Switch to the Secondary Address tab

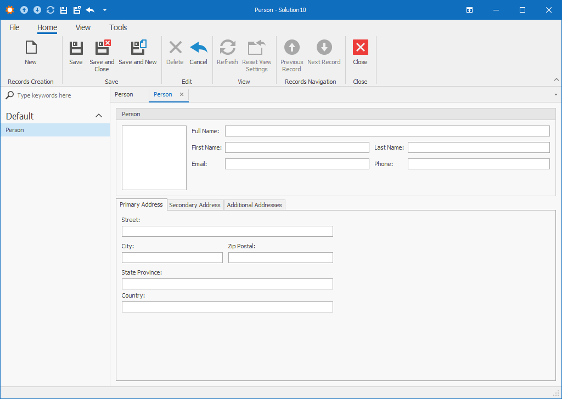pos(195,205)
